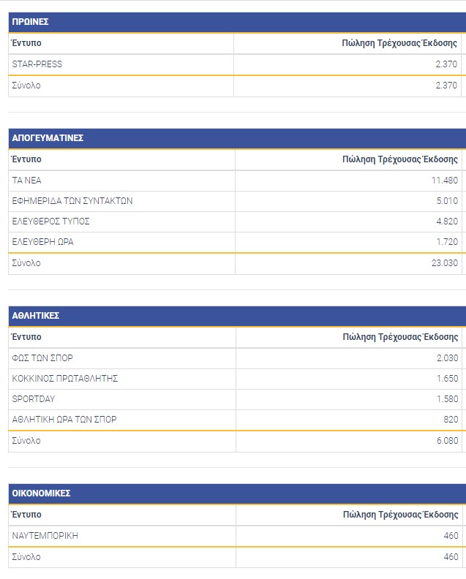Click the ΚΟΚΚΙΝΟΣ ΠΡΩΤΑΘΛΗΤΗΣ row
The image size is (466, 579).
(65, 379)
